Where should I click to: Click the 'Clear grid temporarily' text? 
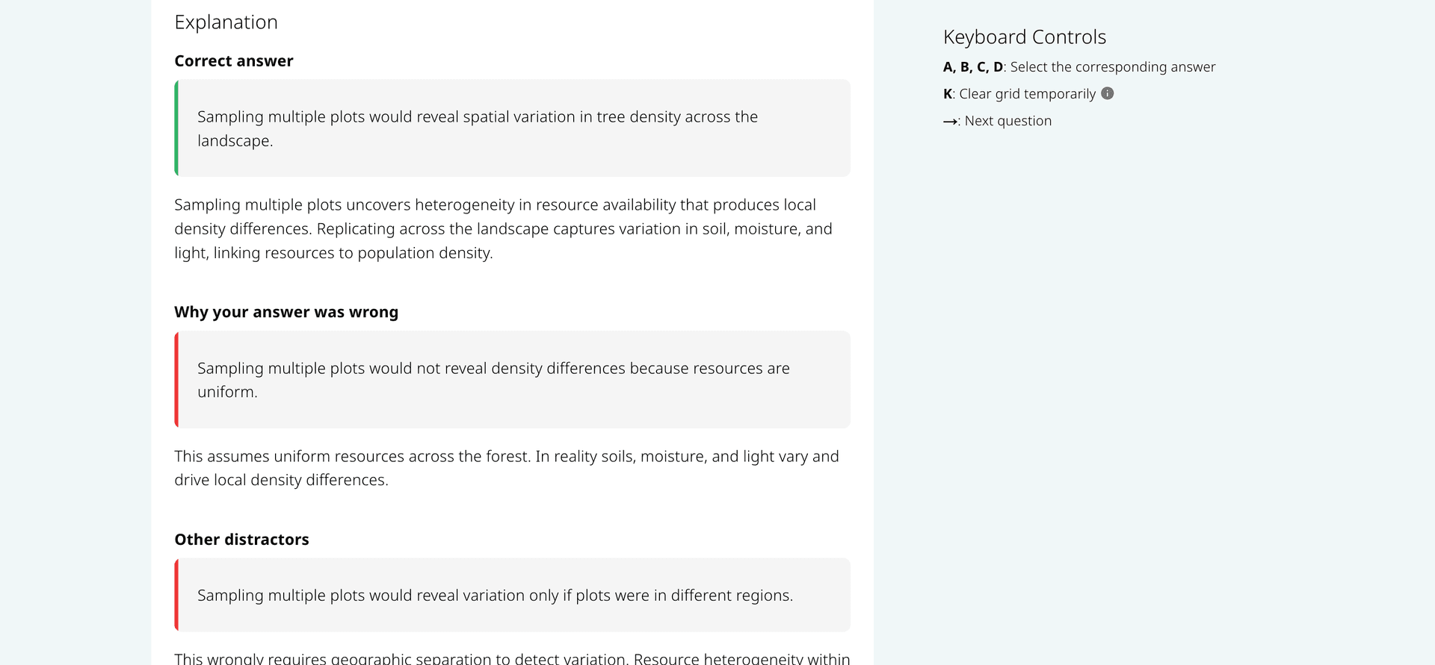pos(1027,94)
